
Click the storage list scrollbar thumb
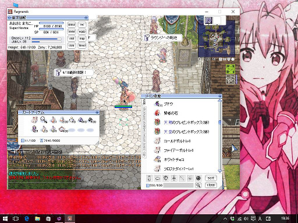[x=219, y=123]
